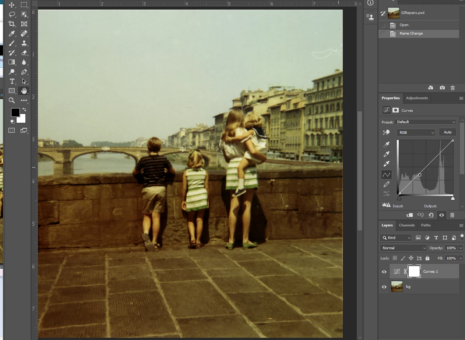
Task: Expand the RGB channel dropdown
Action: click(x=416, y=132)
